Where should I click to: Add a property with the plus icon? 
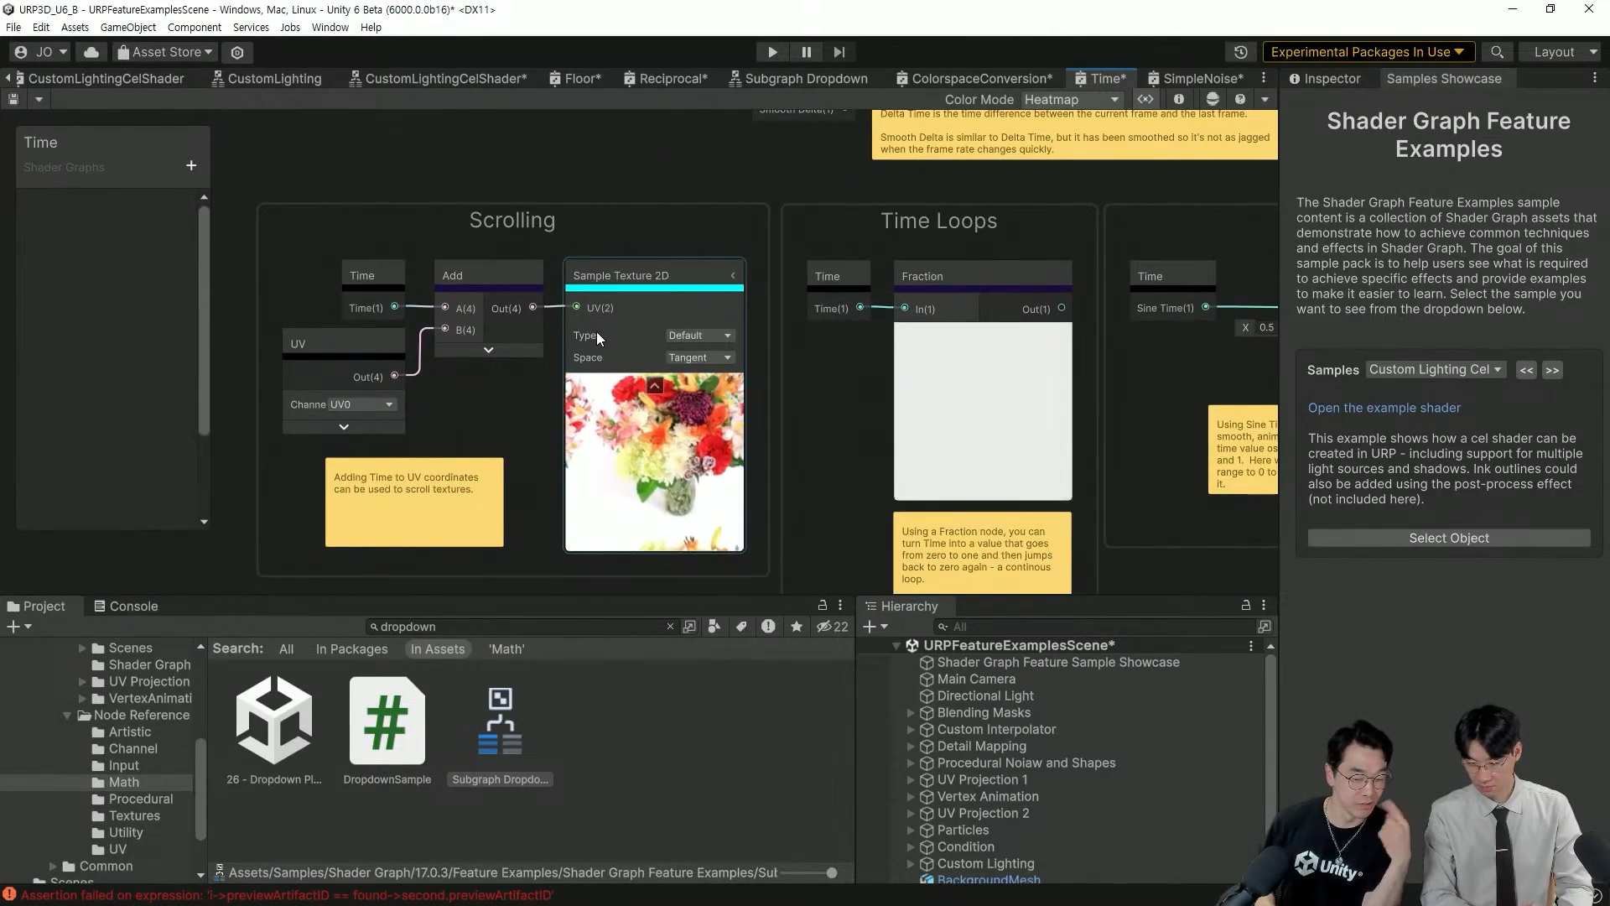tap(191, 165)
